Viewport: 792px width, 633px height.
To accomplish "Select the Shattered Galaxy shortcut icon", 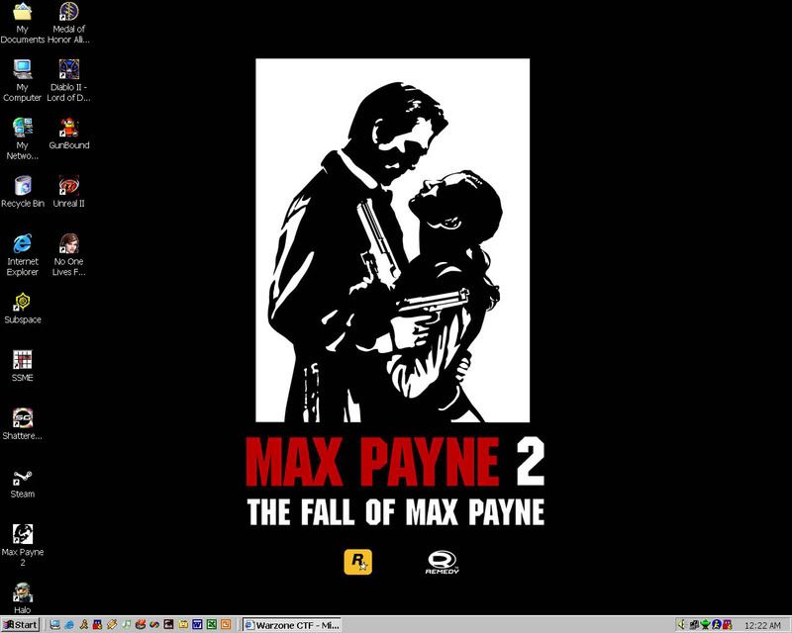I will tap(22, 424).
